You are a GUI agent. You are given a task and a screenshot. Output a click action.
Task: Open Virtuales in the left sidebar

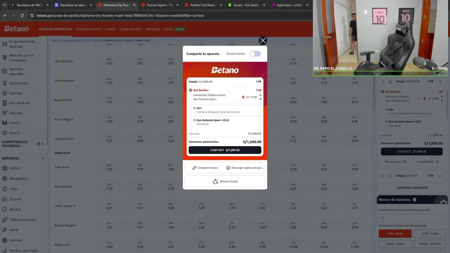[x=16, y=113]
